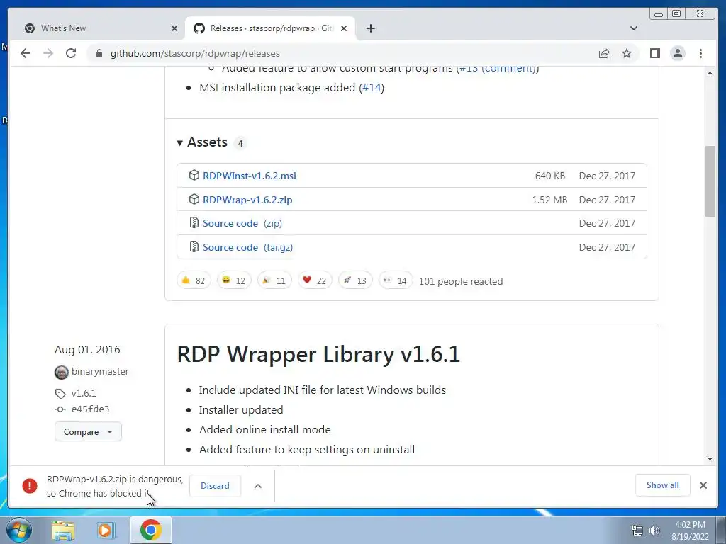
Task: Click the package icon beside RDPWrap-v1.6.2.zip
Action: (x=194, y=199)
